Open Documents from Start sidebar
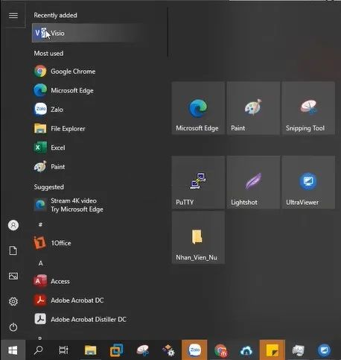The width and height of the screenshot is (341, 360). pos(13,250)
